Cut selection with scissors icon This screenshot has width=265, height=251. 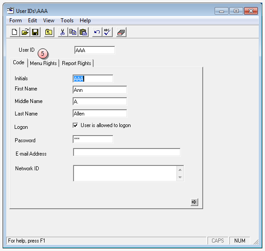tap(63, 32)
